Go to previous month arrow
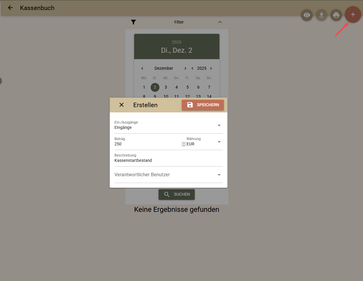363x281 pixels. click(x=142, y=68)
